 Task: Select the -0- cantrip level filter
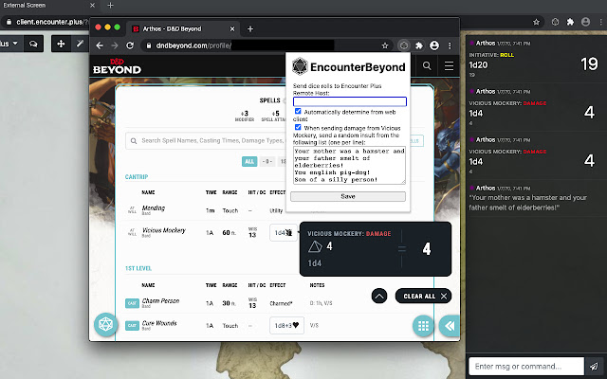(267, 161)
